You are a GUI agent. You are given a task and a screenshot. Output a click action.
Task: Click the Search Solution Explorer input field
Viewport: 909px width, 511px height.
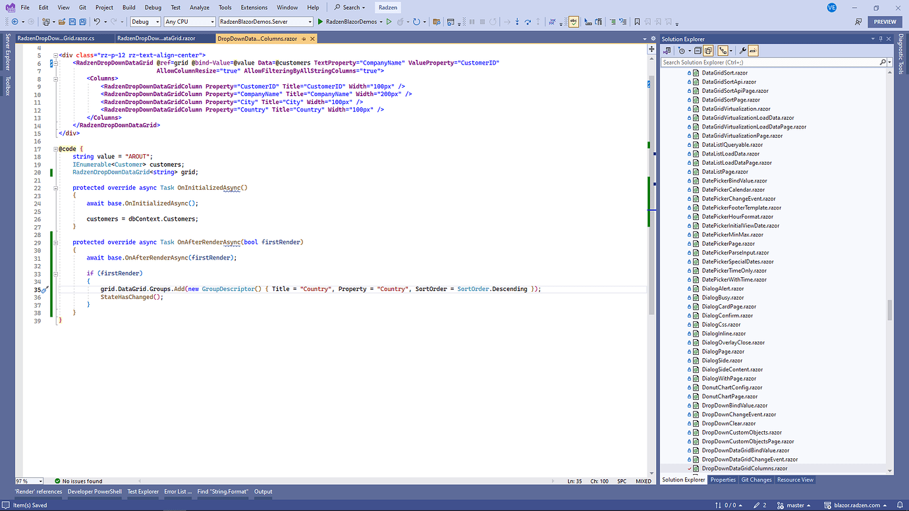pos(757,61)
